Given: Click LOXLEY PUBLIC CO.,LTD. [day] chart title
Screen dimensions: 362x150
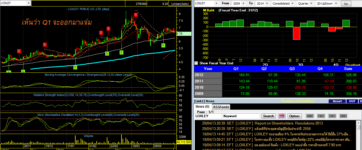Looking at the screenshot, I should [88, 9].
